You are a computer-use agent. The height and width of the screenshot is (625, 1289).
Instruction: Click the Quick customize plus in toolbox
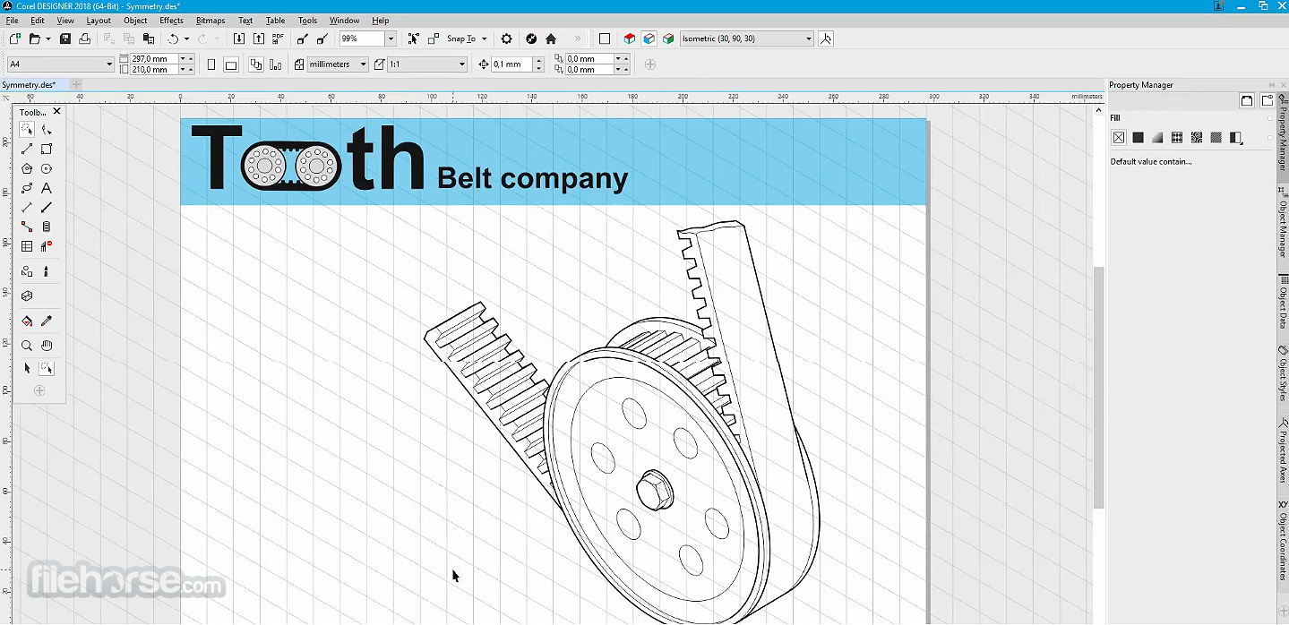pyautogui.click(x=39, y=390)
